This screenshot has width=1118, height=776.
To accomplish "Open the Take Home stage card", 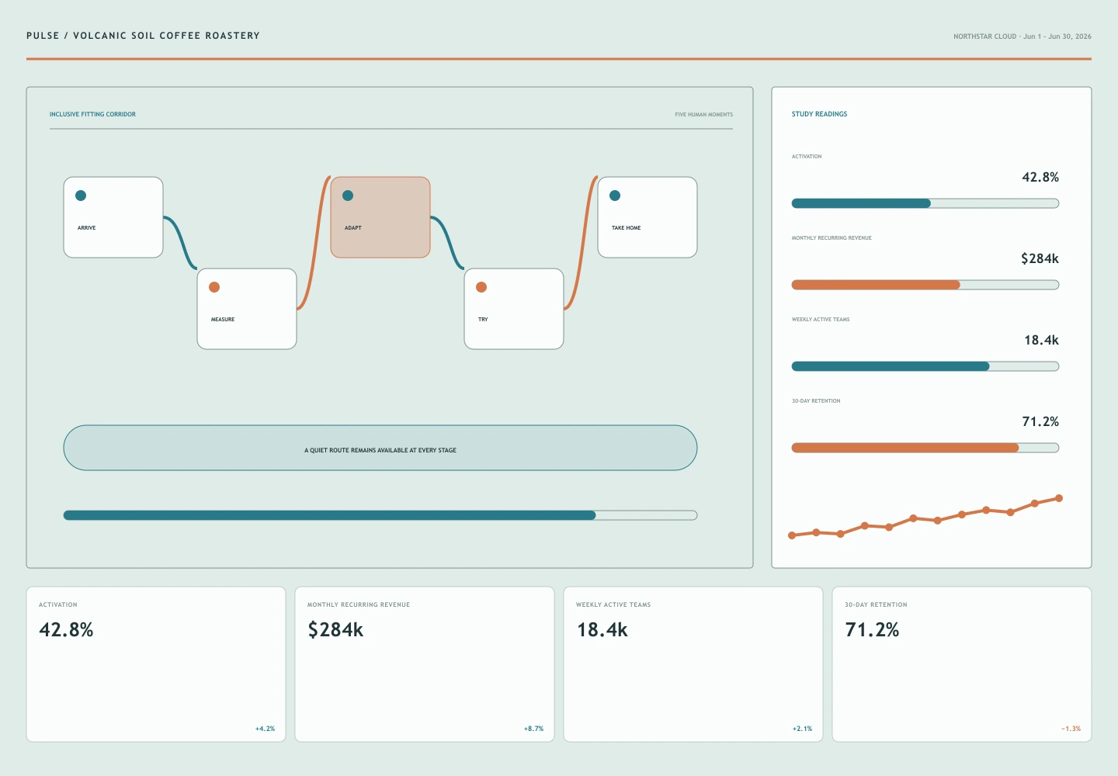I will 648,217.
